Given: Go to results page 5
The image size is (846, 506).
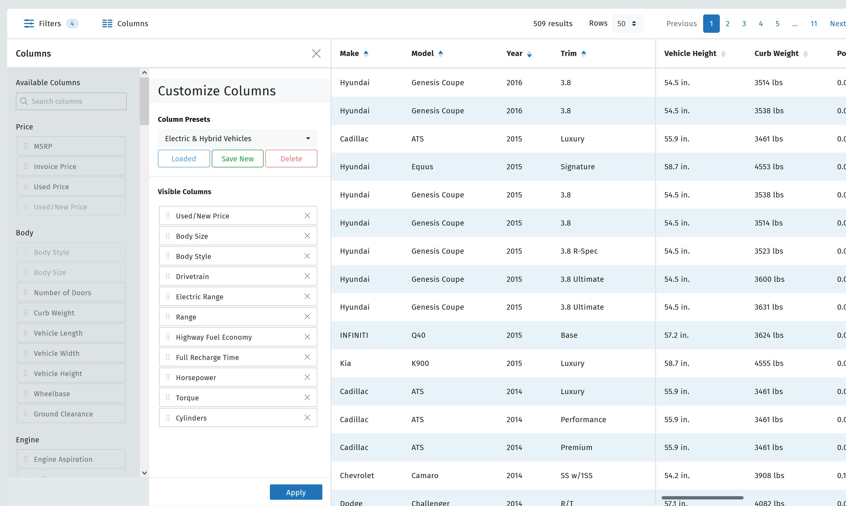Looking at the screenshot, I should pos(777,23).
